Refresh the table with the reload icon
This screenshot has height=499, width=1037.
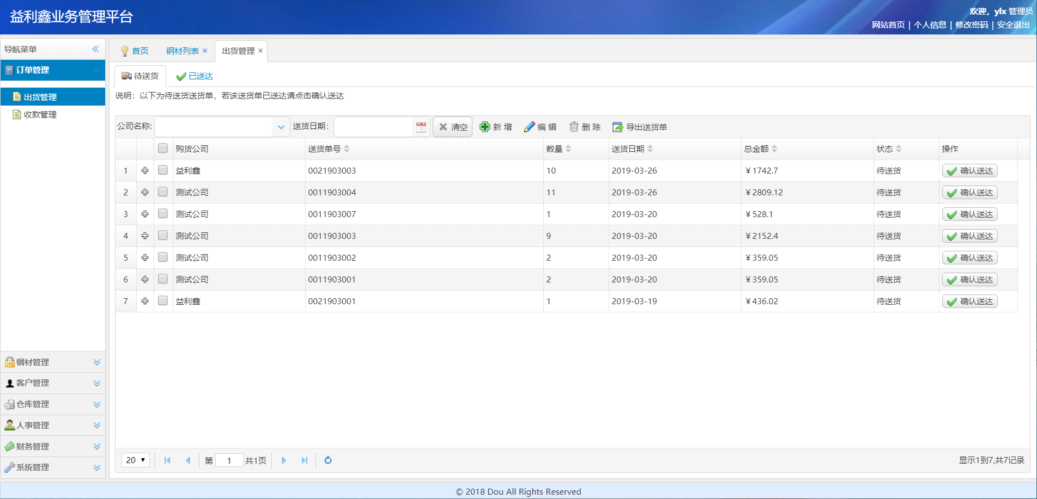[328, 460]
